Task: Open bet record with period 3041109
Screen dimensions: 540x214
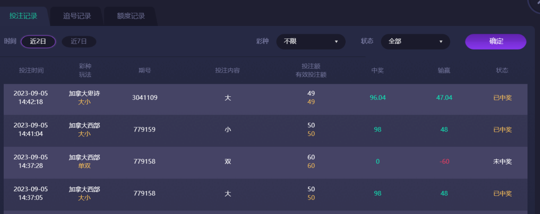Action: [x=145, y=98]
